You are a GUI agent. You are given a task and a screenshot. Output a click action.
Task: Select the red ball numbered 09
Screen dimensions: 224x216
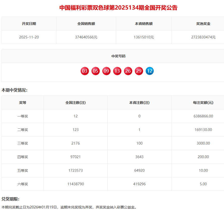pyautogui.click(x=106, y=71)
